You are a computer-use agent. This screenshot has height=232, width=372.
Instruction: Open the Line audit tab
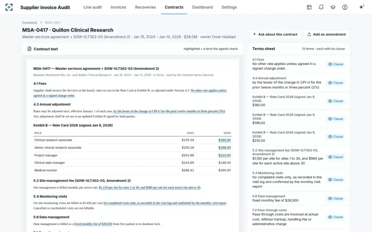coord(93,7)
